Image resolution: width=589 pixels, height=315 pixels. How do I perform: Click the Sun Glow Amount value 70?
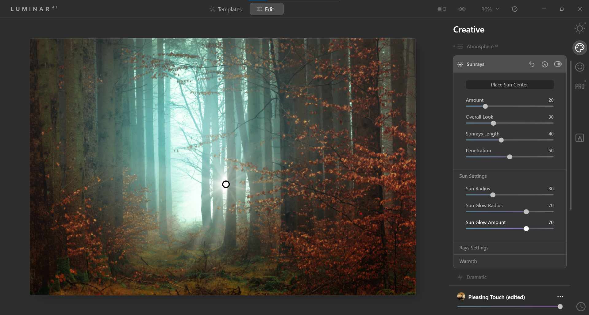(x=551, y=222)
